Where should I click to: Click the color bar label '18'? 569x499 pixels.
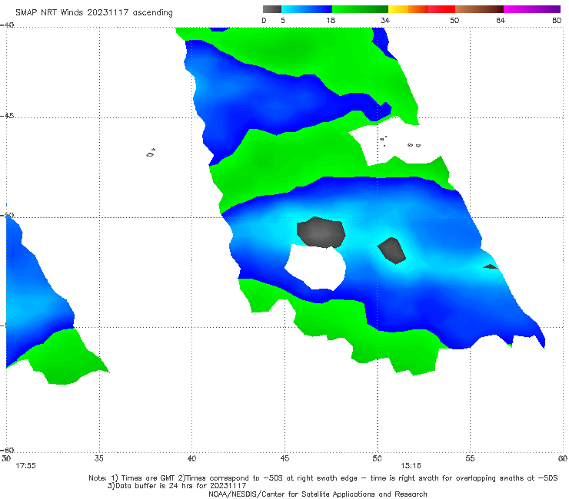pos(331,20)
